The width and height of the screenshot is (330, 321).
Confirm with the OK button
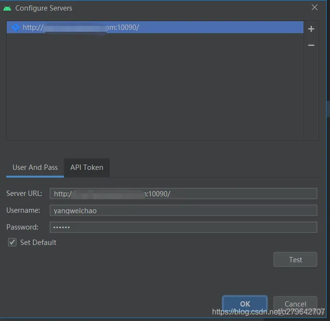(x=245, y=304)
